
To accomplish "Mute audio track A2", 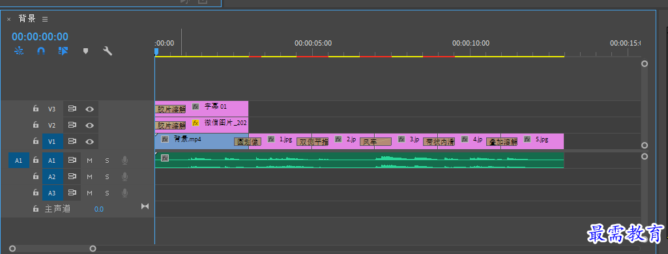I will click(x=89, y=176).
